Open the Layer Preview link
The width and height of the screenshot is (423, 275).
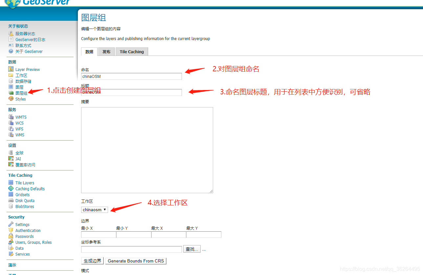(28, 69)
